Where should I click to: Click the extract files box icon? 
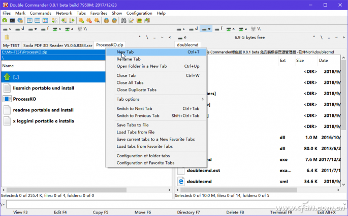tap(114, 21)
